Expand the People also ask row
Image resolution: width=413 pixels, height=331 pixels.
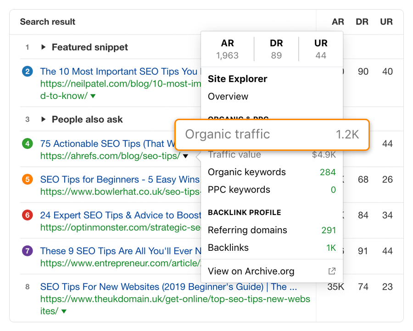[44, 120]
